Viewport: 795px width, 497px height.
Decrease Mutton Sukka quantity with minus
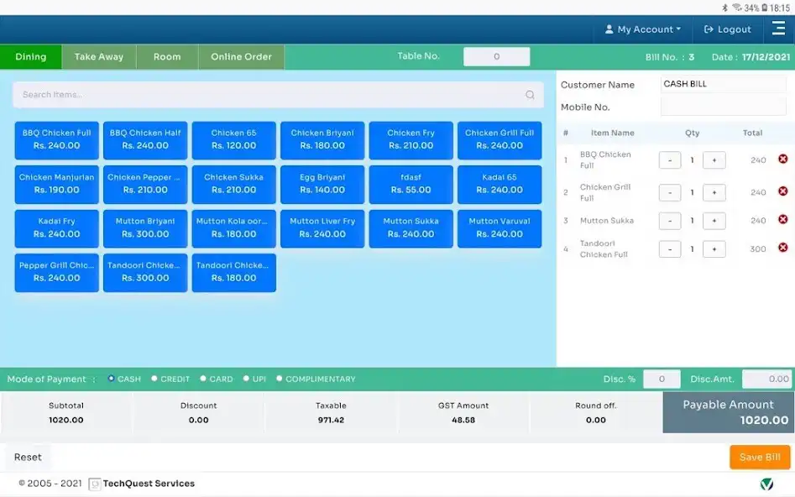point(670,221)
